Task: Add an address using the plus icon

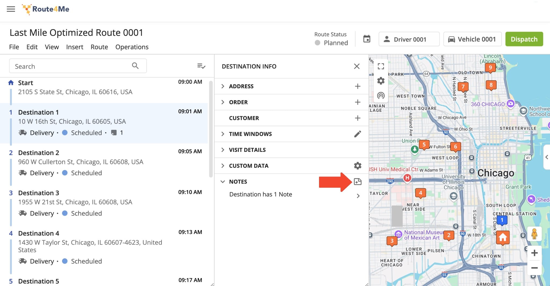Action: [x=357, y=86]
